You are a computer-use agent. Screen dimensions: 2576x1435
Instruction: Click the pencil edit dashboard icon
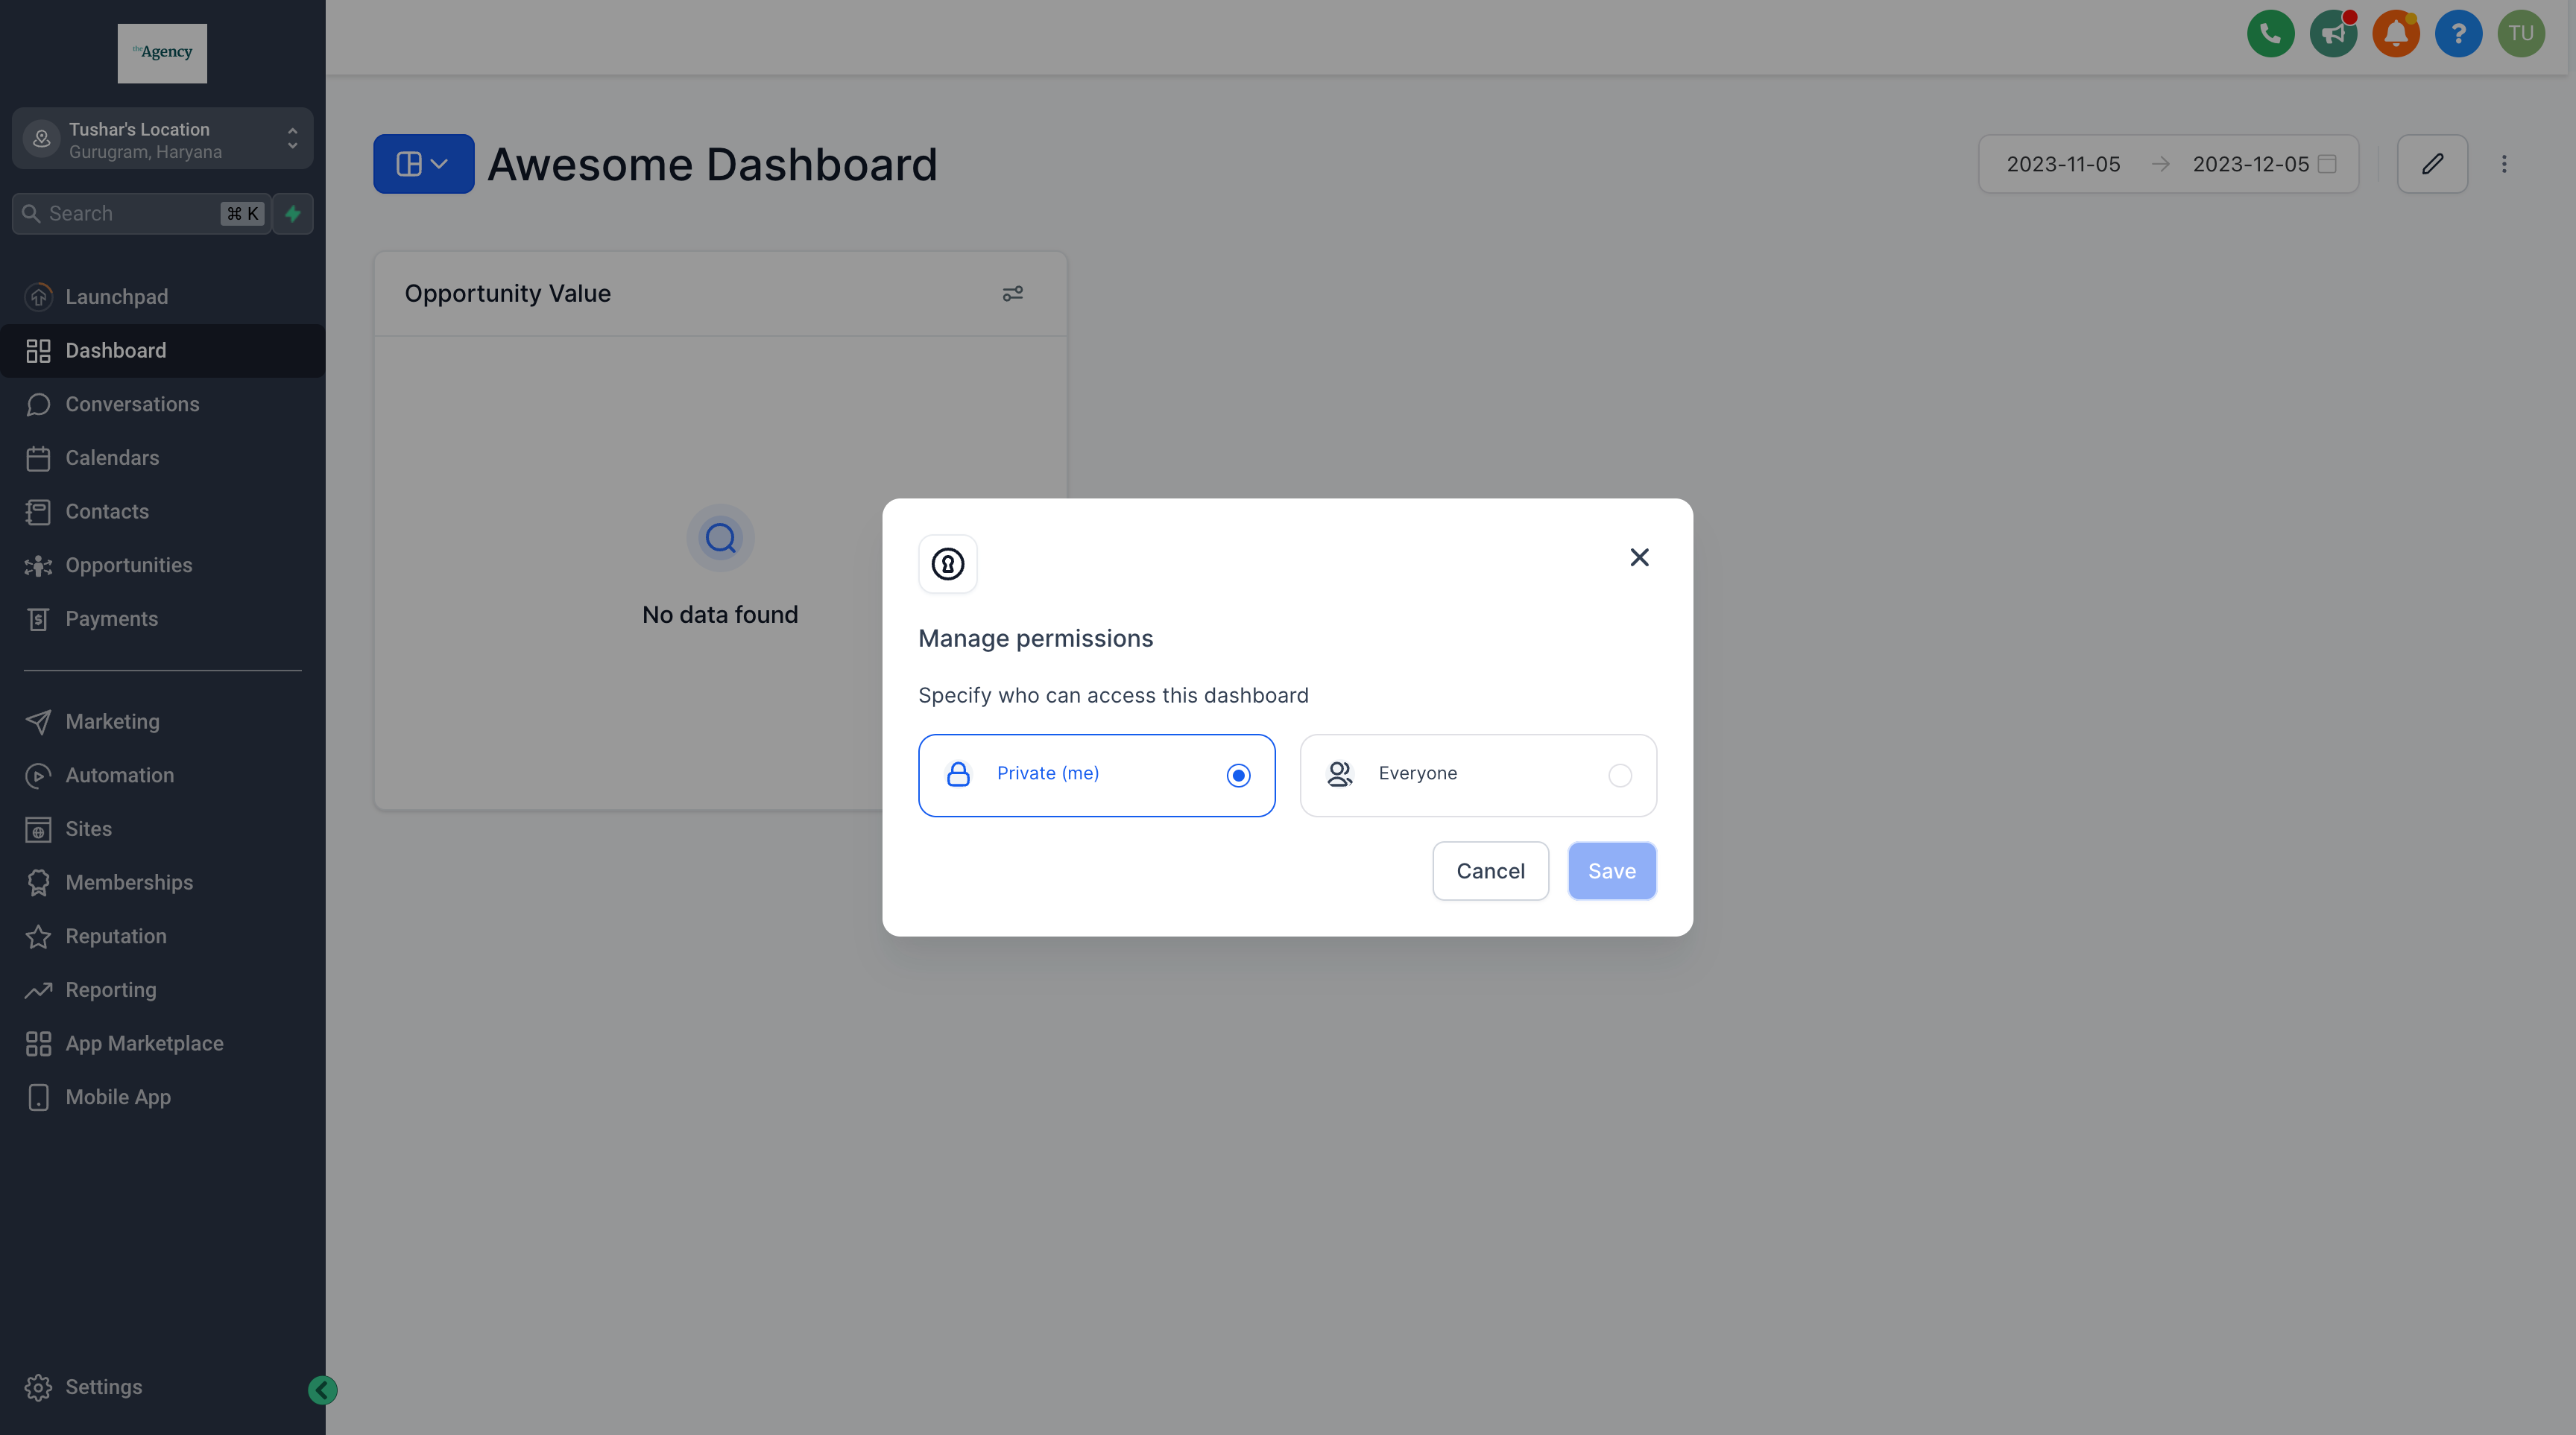(x=2432, y=164)
